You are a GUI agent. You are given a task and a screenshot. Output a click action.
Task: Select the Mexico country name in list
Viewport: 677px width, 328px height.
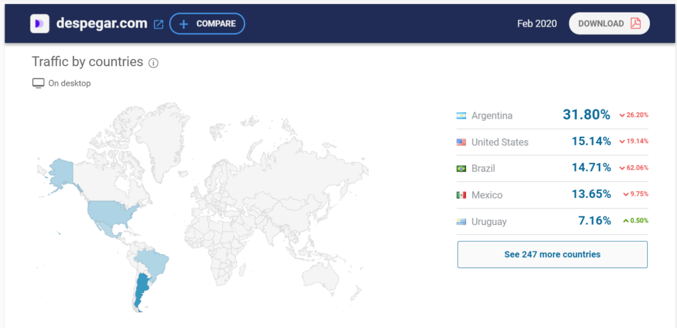click(x=487, y=195)
